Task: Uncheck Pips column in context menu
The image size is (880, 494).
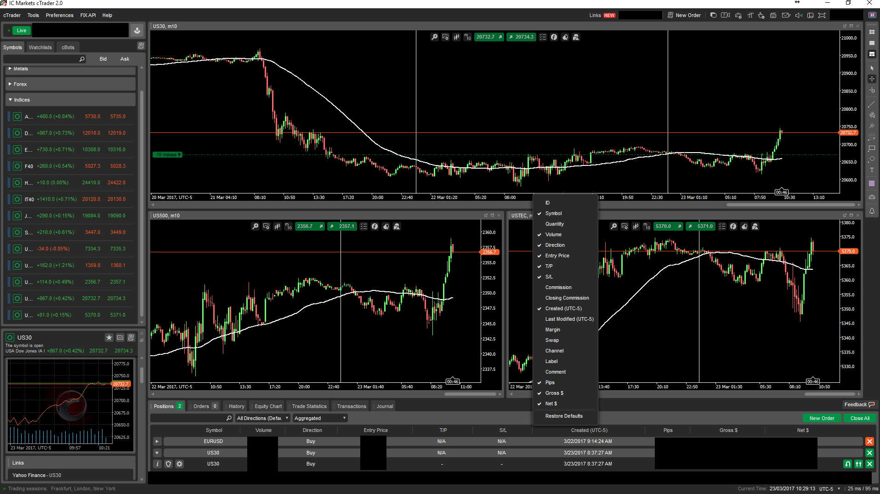Action: (x=565, y=383)
